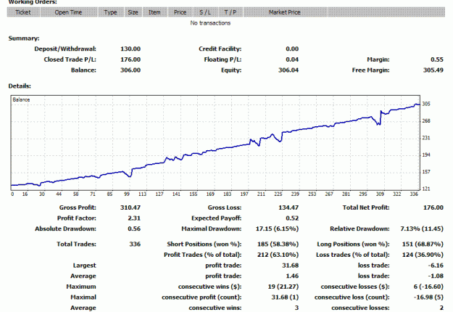Click the Equity value 306.04
The image size is (453, 312).
point(288,70)
